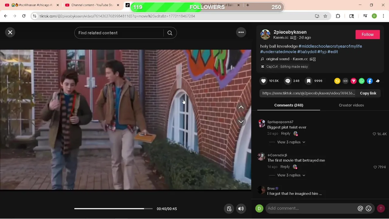Open CapCut Editing made easy link
The image size is (389, 219).
pos(287,67)
